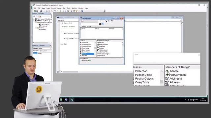The height and width of the screenshot is (118, 211).
Task: Open the Edit menu
Action: click(x=39, y=8)
